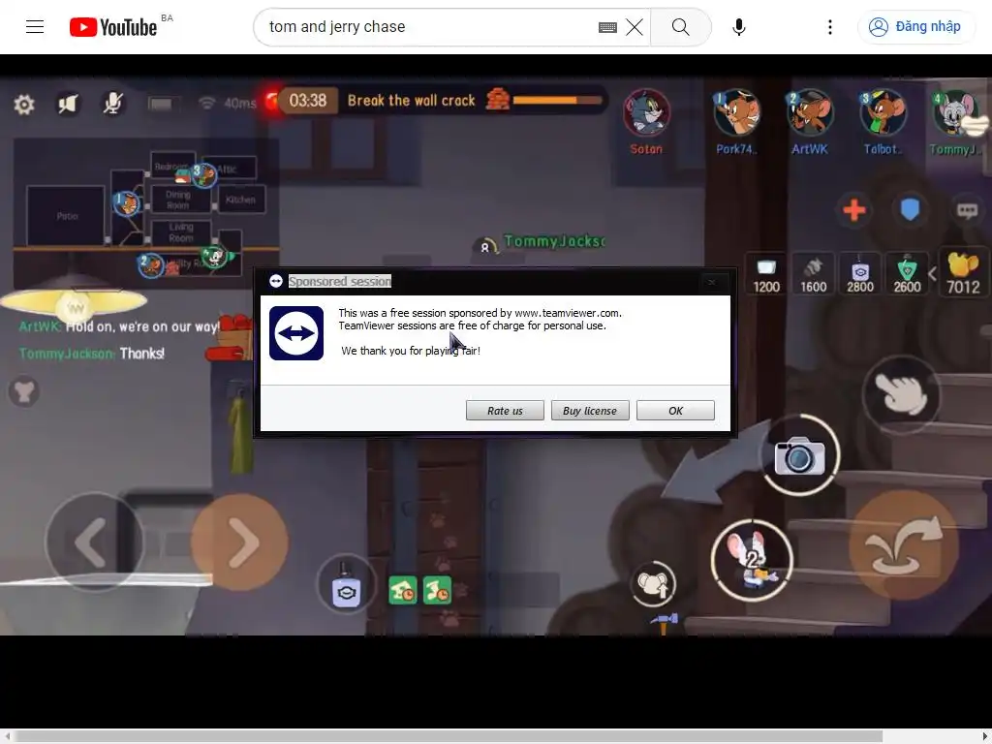Click the 'Break the wall crack' objective text
This screenshot has width=992, height=744.
[x=411, y=101]
